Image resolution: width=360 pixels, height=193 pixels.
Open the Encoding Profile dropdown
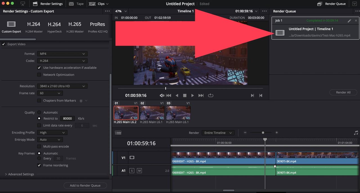[52, 132]
